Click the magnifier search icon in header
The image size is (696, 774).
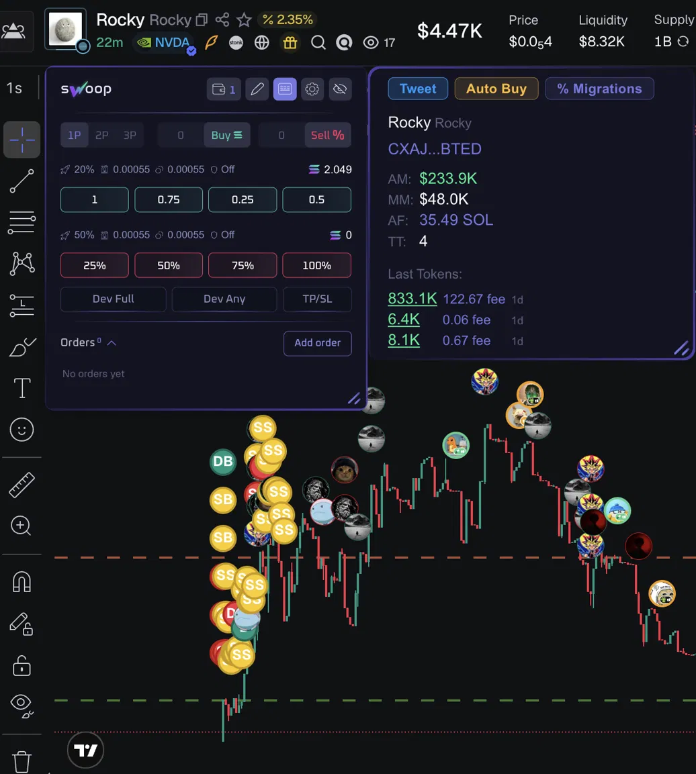(318, 43)
